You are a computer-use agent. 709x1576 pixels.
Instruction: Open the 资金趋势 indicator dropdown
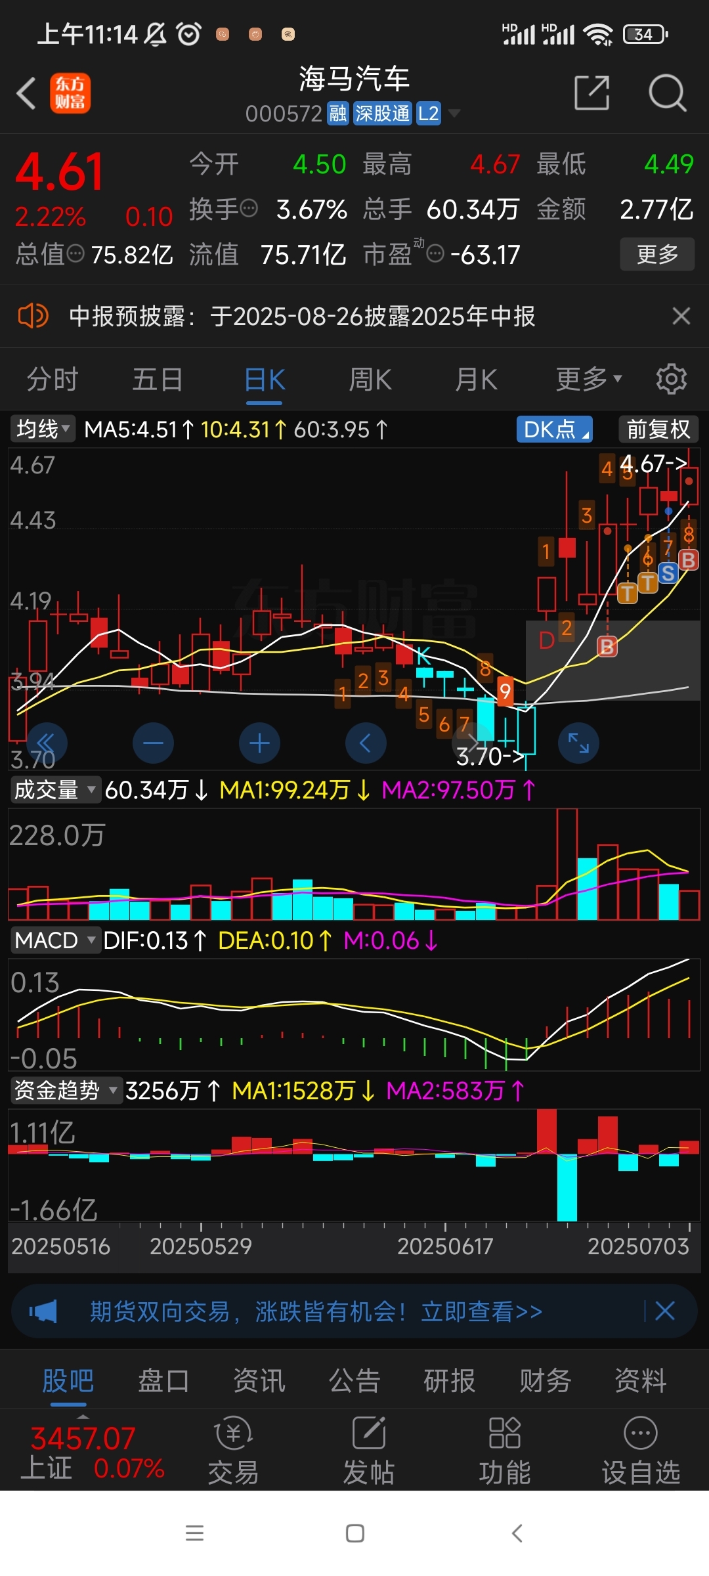click(x=66, y=1091)
